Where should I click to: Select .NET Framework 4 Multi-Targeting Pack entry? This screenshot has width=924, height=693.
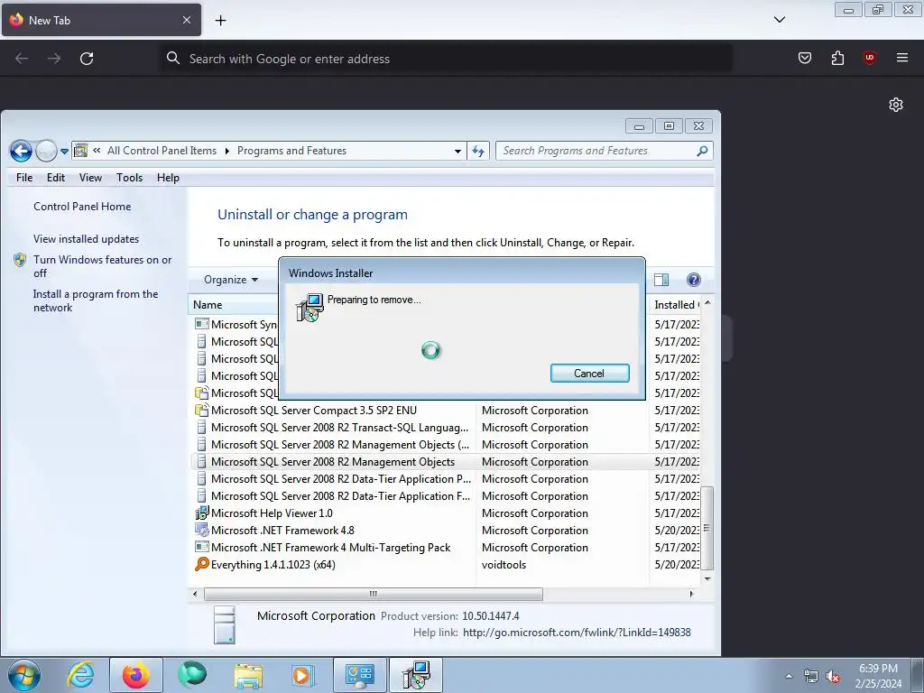[330, 547]
